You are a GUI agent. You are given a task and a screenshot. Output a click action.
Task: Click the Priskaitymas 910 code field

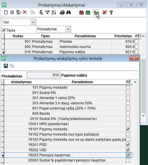point(43,75)
